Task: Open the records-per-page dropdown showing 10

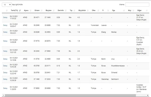Action: (x=7, y=5)
